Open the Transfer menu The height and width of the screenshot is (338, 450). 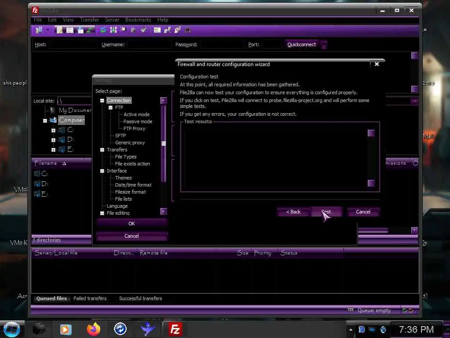90,20
